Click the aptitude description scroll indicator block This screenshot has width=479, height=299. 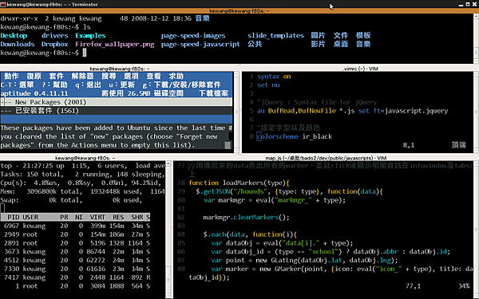228,145
